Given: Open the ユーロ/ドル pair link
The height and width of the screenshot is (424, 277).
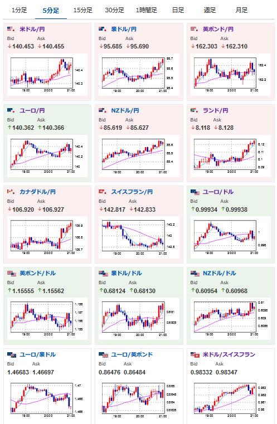Looking at the screenshot, I should point(218,192).
